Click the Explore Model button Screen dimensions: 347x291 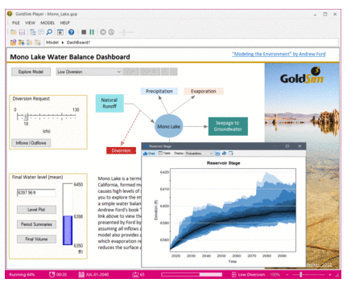tap(31, 72)
